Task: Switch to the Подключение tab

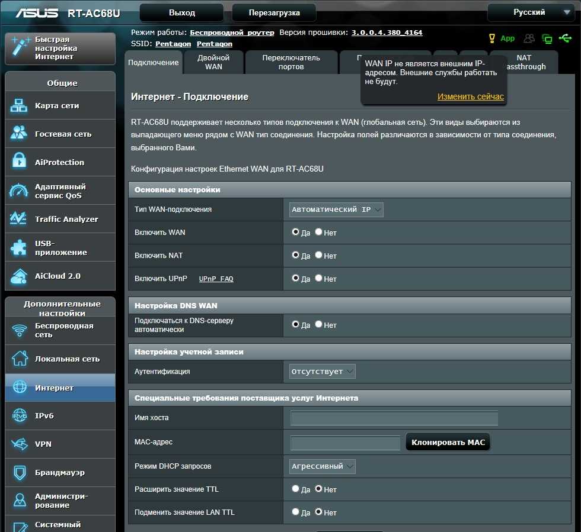Action: click(154, 63)
